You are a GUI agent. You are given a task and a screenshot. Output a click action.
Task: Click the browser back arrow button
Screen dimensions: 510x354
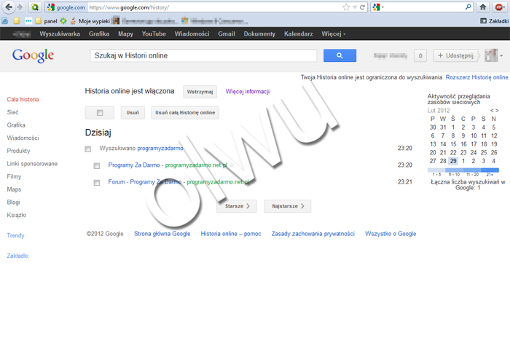click(9, 7)
